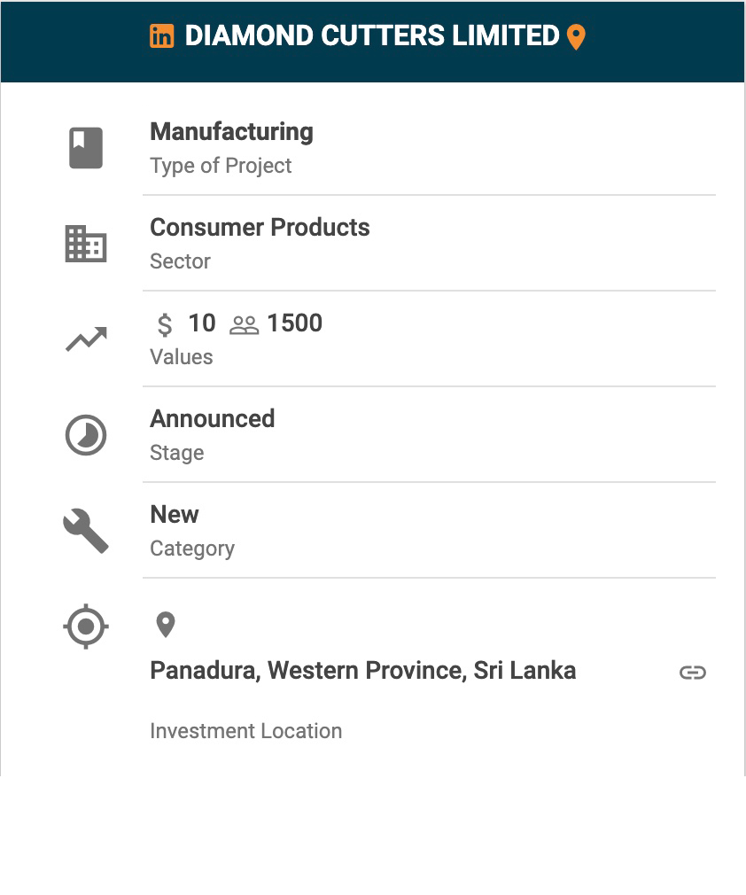Image resolution: width=746 pixels, height=895 pixels.
Task: Select the building icon for Sector
Action: click(86, 244)
